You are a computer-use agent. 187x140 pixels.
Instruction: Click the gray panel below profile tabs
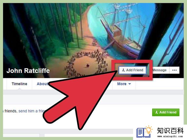point(93,99)
